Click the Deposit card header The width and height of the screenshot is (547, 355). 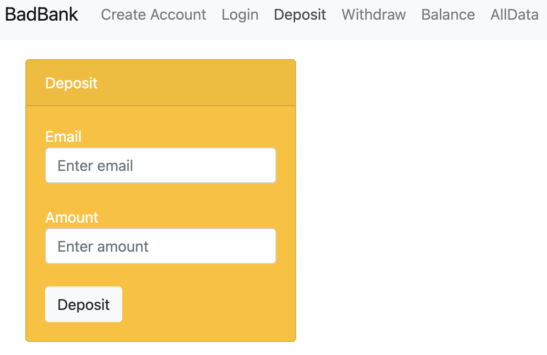click(x=71, y=83)
